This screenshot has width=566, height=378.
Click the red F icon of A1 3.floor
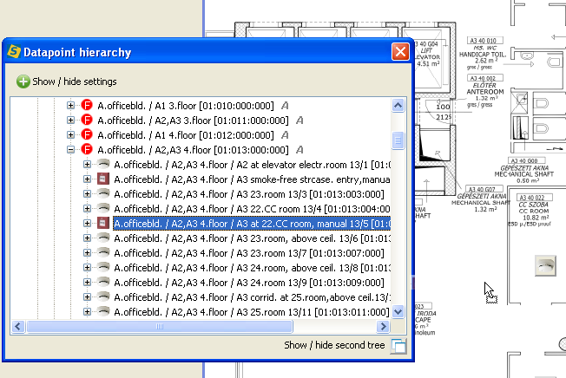pyautogui.click(x=87, y=106)
